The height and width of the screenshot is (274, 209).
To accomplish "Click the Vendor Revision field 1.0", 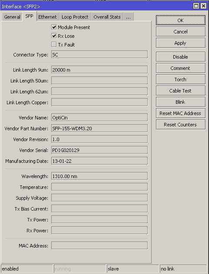I will pyautogui.click(x=100, y=139).
